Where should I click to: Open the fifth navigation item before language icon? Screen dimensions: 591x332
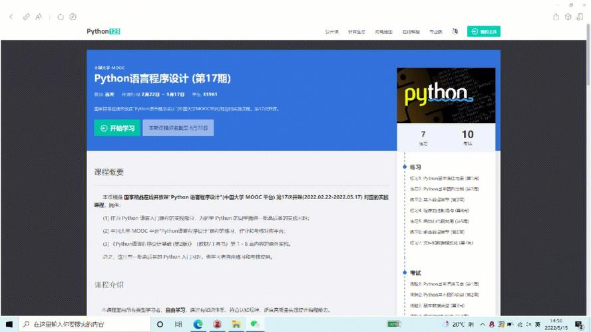(436, 32)
